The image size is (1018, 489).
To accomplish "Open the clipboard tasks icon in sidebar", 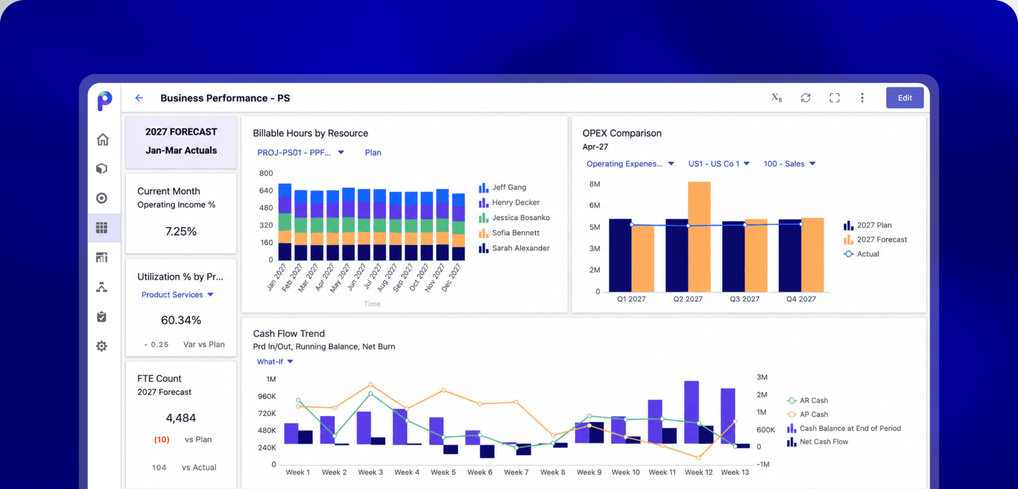I will point(102,317).
